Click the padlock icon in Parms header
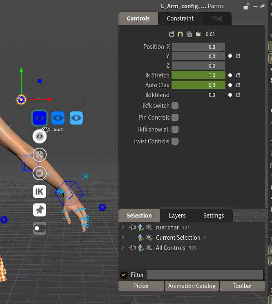This screenshot has width=272, height=304. click(x=247, y=7)
